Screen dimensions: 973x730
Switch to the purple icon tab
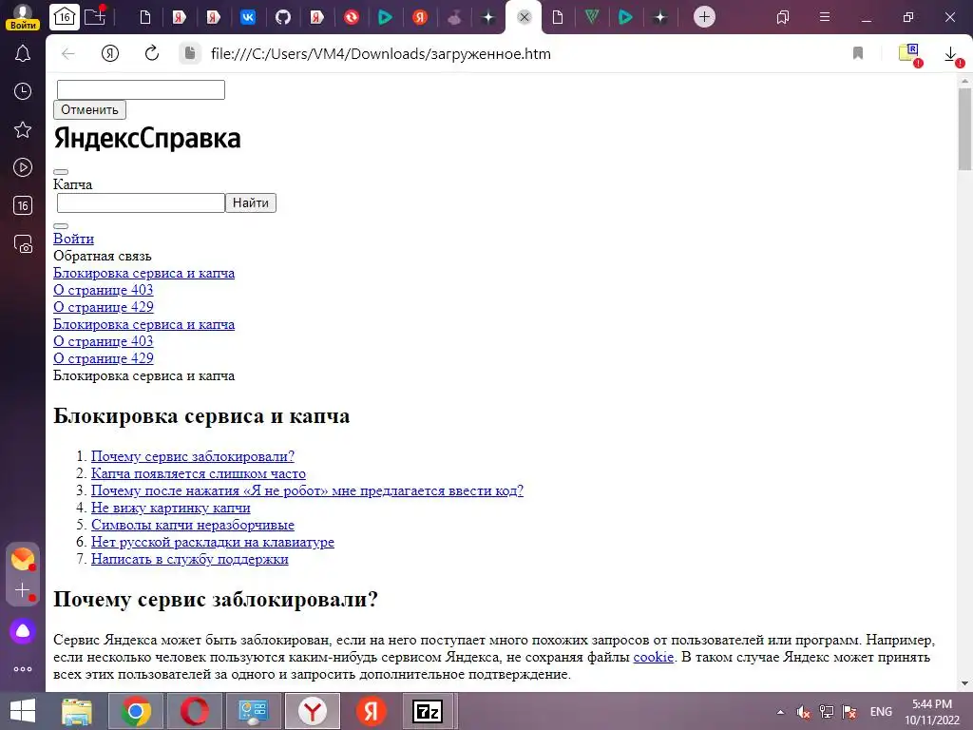coord(454,17)
